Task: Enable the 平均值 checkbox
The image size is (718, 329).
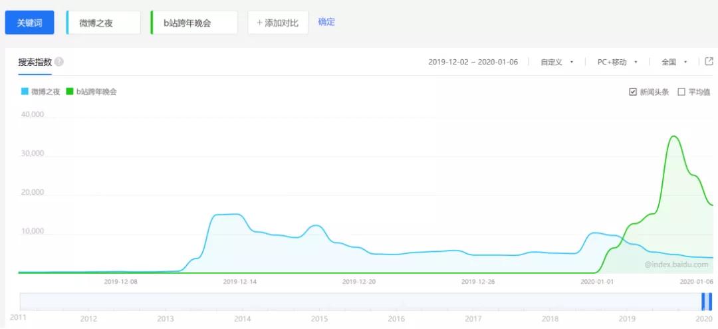Action: 681,92
